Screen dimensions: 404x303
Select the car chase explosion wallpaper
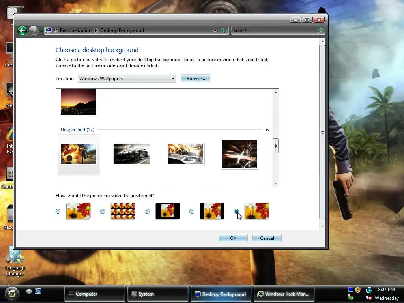coord(186,154)
